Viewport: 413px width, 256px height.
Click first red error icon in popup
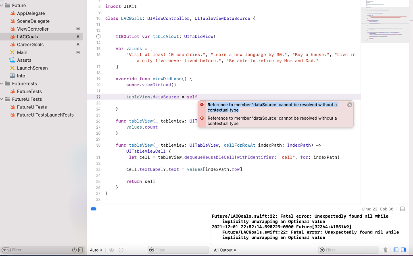(202, 104)
